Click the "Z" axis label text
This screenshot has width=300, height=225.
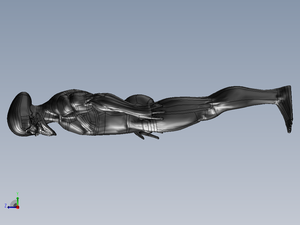tap(6, 206)
